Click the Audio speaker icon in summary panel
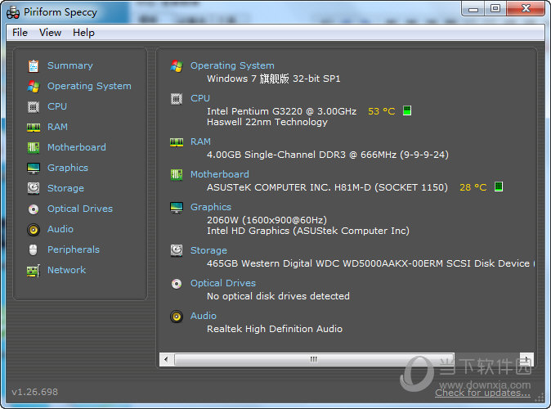 177,317
